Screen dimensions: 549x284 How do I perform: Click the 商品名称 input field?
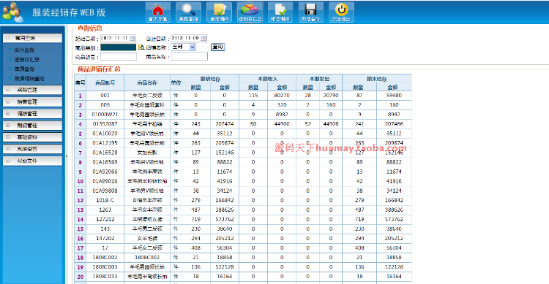click(x=189, y=57)
